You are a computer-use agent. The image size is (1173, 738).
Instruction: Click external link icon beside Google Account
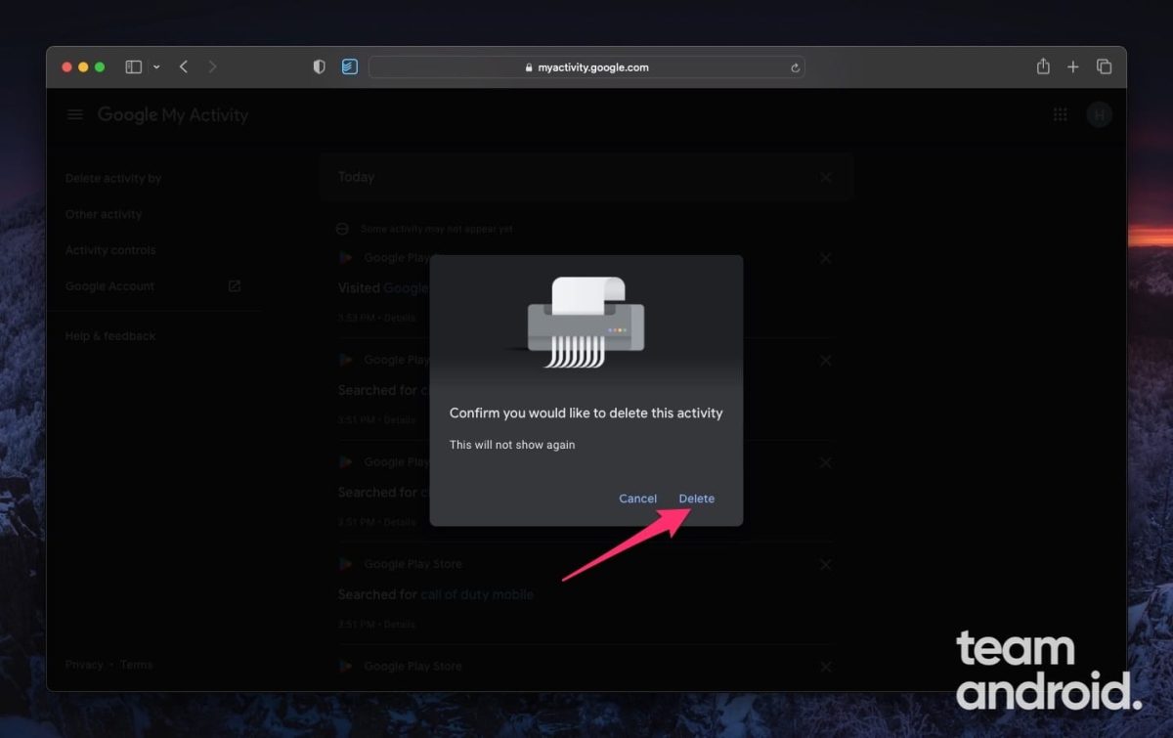(234, 285)
